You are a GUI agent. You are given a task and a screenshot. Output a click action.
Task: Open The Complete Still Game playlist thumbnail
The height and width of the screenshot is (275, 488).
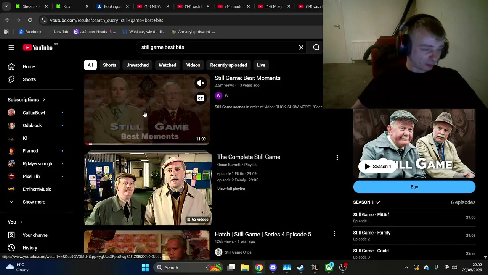pos(148,189)
